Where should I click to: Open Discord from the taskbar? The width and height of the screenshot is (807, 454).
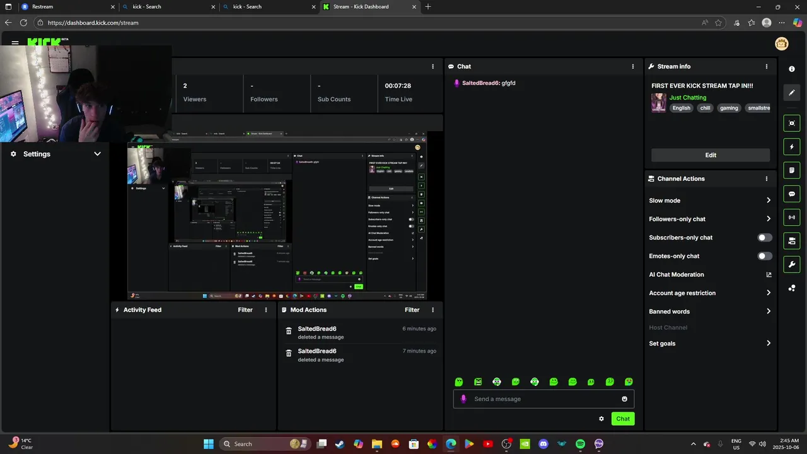click(x=543, y=444)
